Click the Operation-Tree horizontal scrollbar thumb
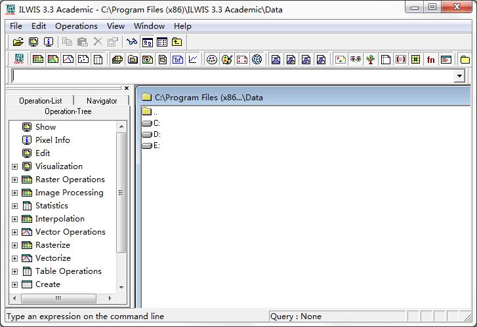Screen dimensions: 477x327 pos(58,298)
